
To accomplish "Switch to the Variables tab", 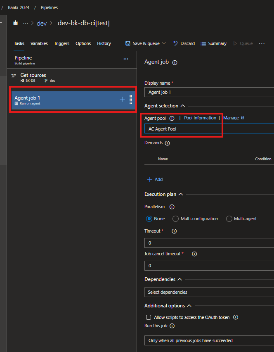I will pyautogui.click(x=39, y=43).
